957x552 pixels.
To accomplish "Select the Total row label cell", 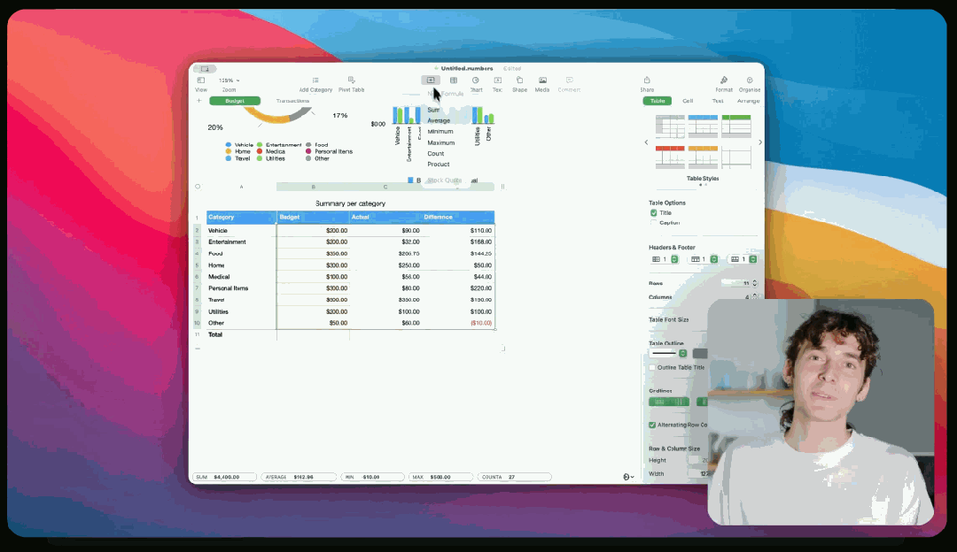I will (241, 334).
